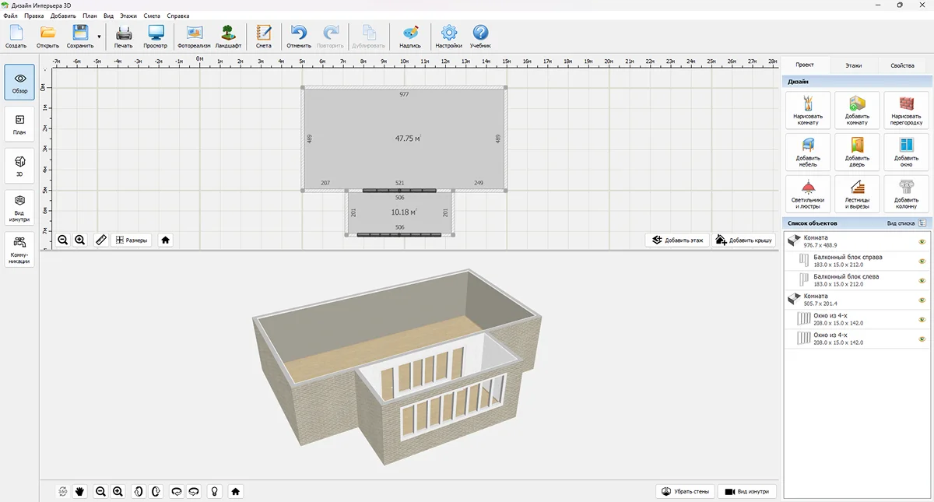934x502 pixels.
Task: Open the Учебник help tutorial
Action: [x=480, y=36]
